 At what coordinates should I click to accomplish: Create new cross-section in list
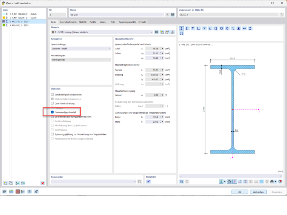coord(5,183)
